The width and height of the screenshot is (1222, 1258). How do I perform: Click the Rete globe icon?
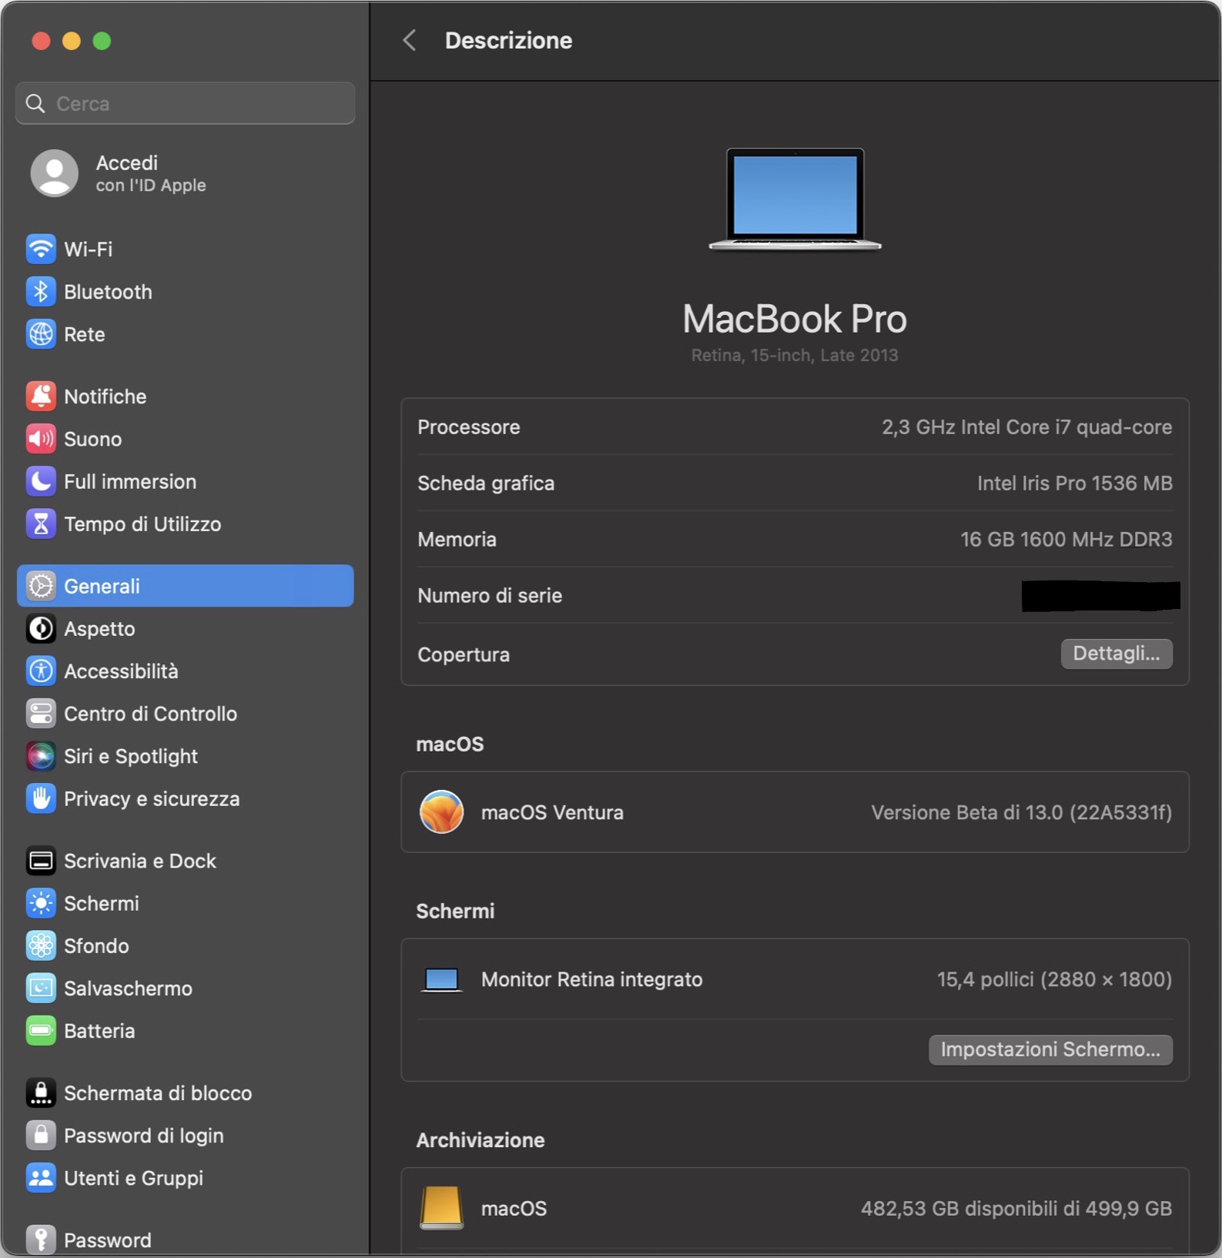41,334
